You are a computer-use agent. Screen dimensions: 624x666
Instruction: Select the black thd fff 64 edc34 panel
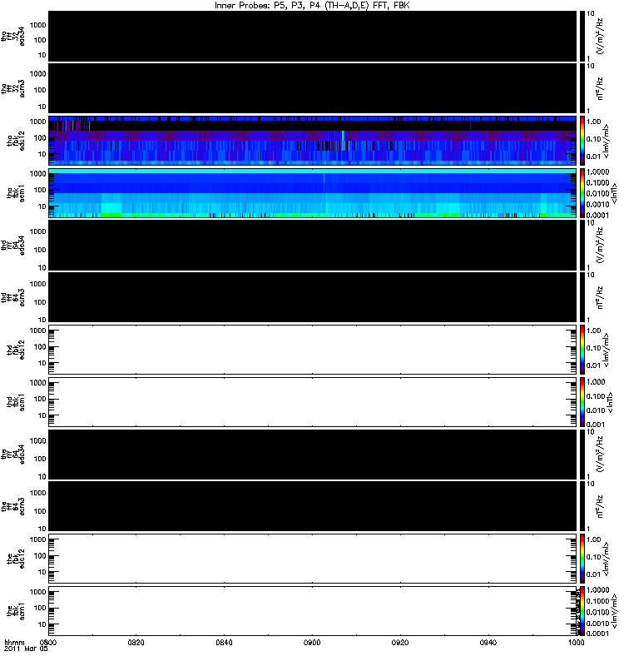coord(313,245)
